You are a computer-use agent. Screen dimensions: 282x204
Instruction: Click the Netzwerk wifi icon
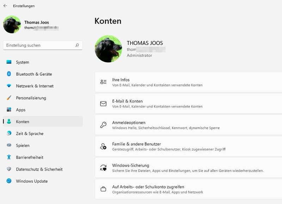(x=9, y=86)
